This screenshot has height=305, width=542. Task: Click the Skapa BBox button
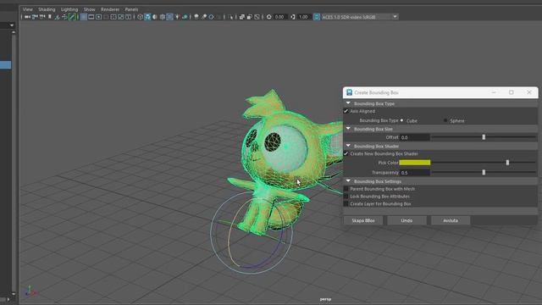tap(363, 220)
